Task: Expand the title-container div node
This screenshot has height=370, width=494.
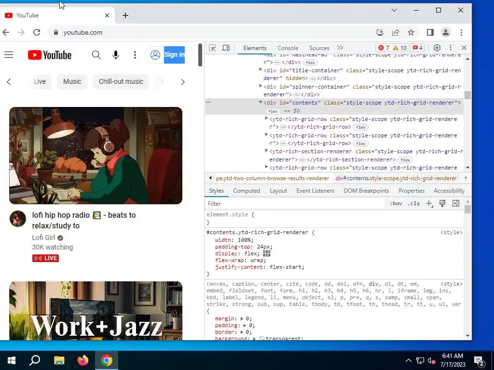Action: [261, 69]
